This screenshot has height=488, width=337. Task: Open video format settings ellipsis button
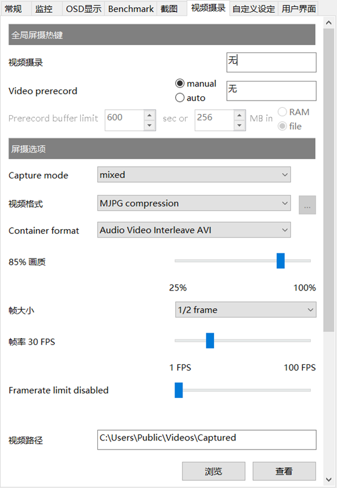[x=307, y=205]
